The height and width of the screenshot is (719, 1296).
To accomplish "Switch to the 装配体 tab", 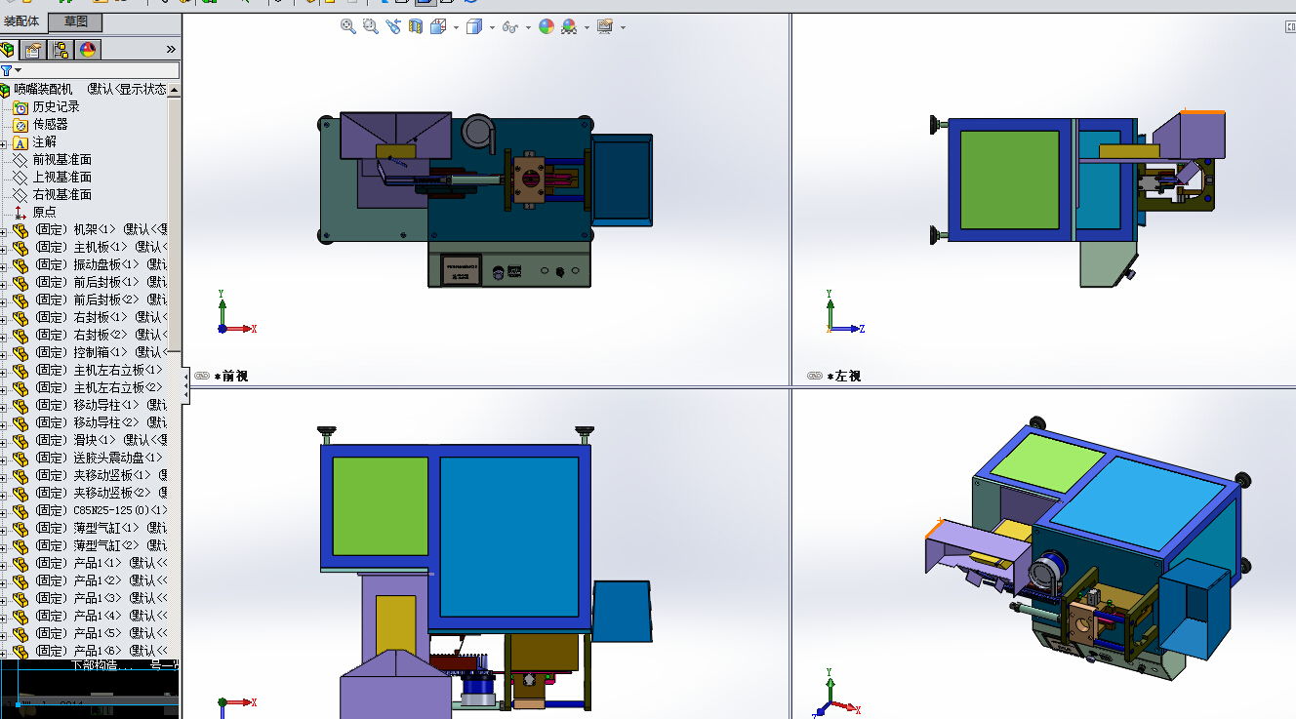I will pyautogui.click(x=22, y=21).
